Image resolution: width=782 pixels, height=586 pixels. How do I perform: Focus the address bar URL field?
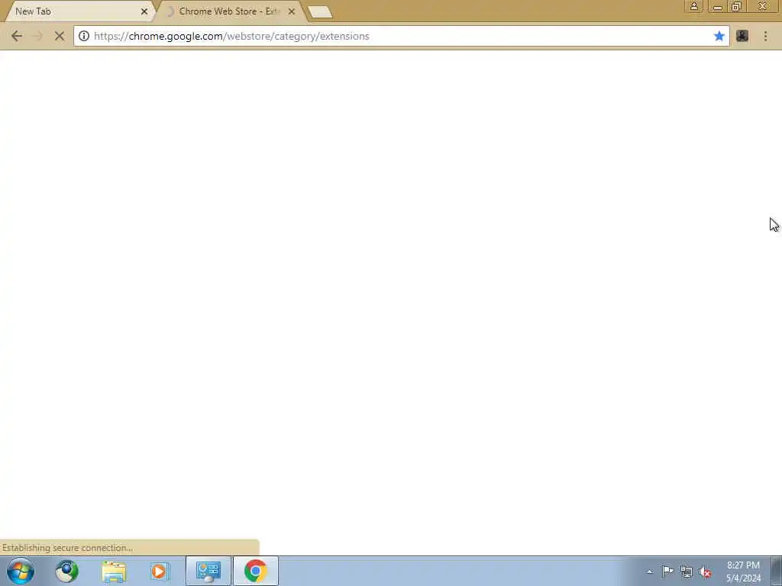pos(402,36)
